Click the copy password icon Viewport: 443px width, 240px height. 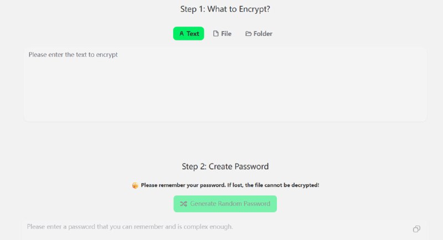pos(416,229)
